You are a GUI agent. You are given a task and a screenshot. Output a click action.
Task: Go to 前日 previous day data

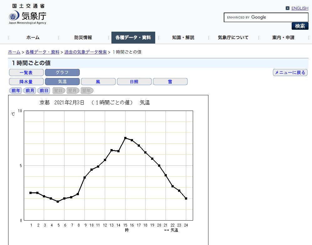pos(43,91)
